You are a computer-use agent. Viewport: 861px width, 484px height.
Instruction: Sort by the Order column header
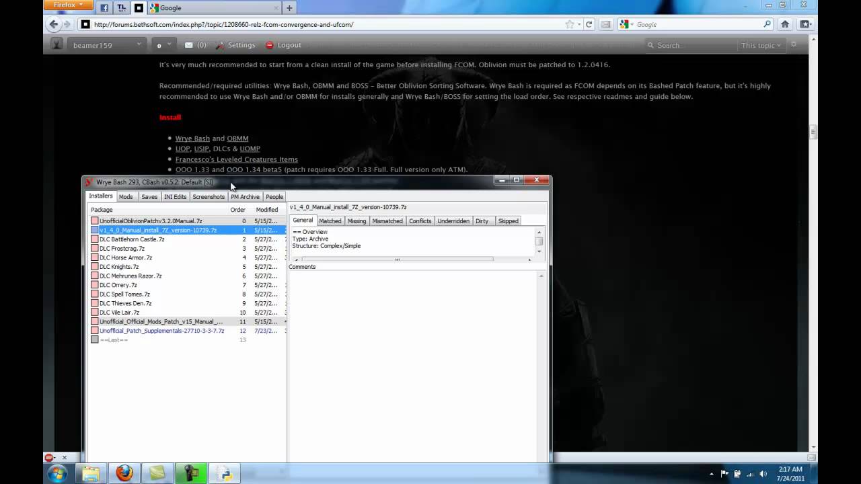click(238, 210)
